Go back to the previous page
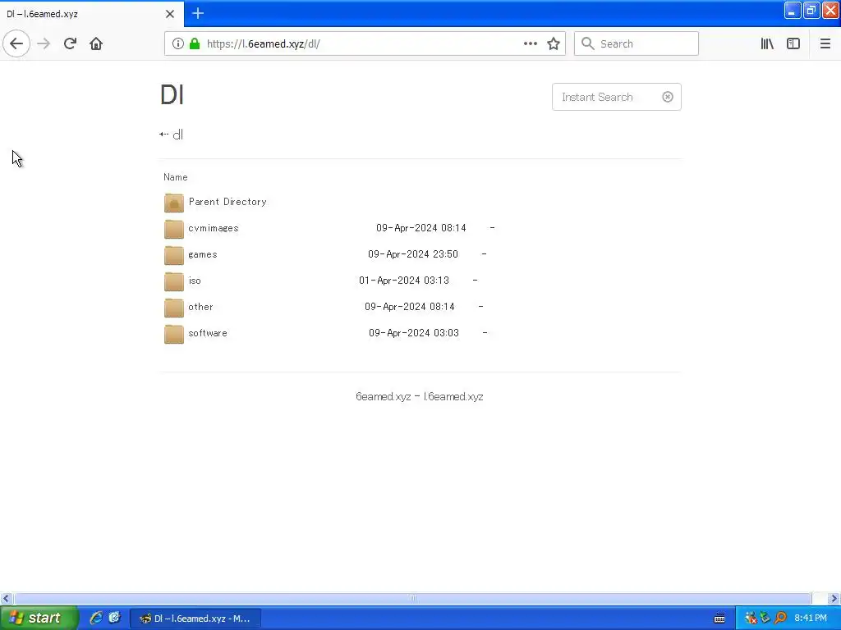841x630 pixels. pos(16,43)
